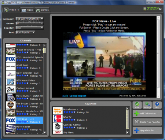Click Nickelodeon - Live favorite text

point(73,110)
